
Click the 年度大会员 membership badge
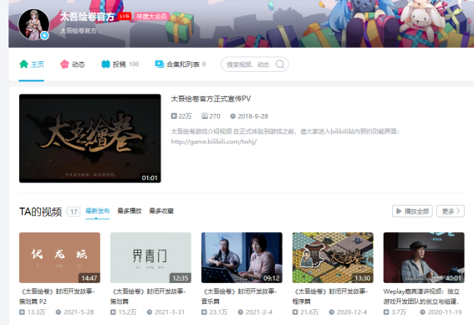pos(151,17)
